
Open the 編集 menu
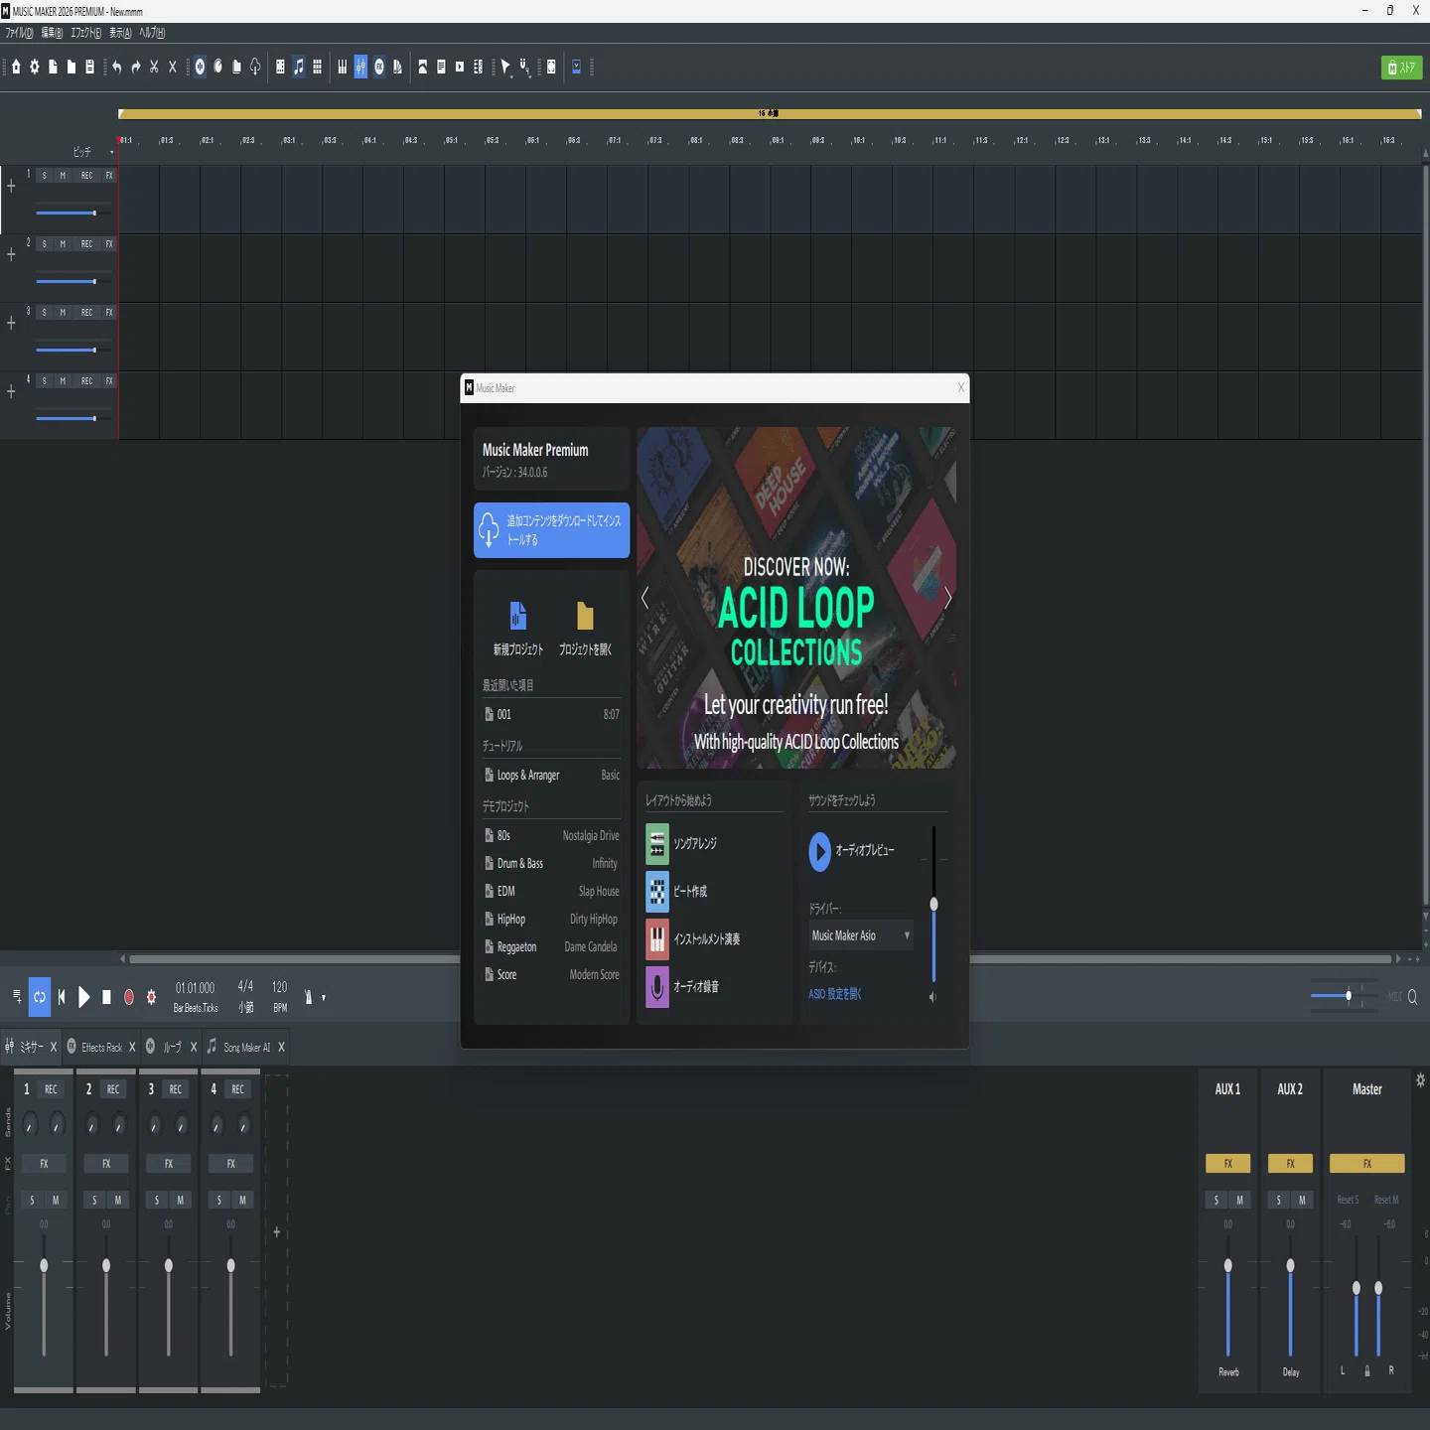point(52,33)
